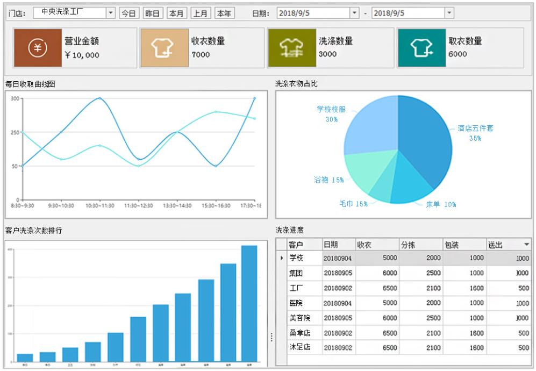
Task: Click the 本年 date range button
Action: pyautogui.click(x=224, y=13)
